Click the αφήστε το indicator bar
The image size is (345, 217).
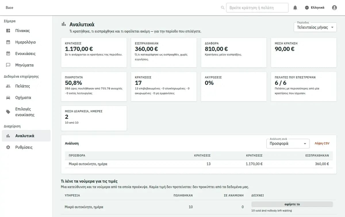(x=292, y=204)
